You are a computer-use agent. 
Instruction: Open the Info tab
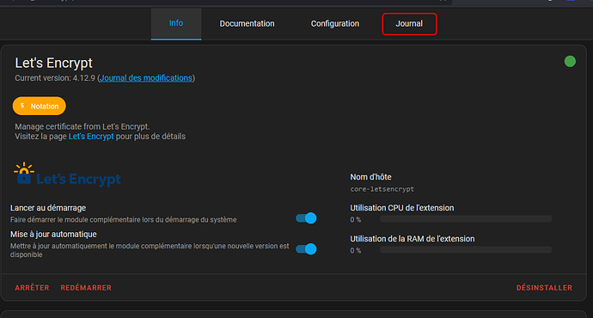click(176, 23)
